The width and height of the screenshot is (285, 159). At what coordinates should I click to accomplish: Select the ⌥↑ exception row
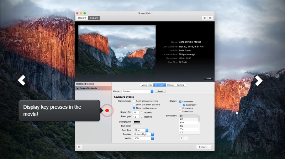[189, 132]
